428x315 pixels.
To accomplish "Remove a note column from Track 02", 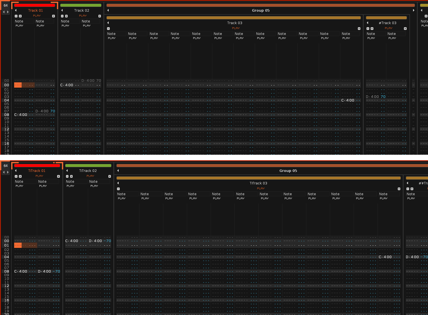I will 62,16.
